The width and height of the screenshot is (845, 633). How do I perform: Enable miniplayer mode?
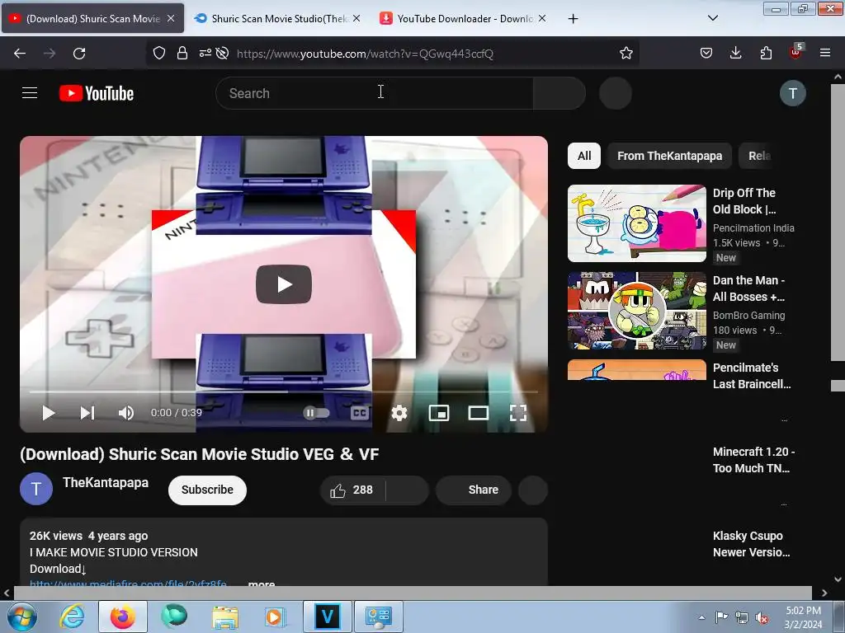point(439,413)
